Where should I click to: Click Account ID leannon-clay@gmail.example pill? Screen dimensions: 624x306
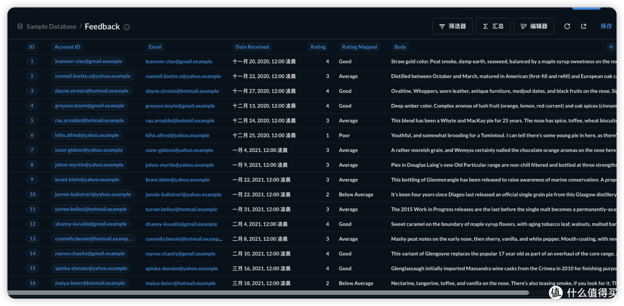click(x=88, y=62)
